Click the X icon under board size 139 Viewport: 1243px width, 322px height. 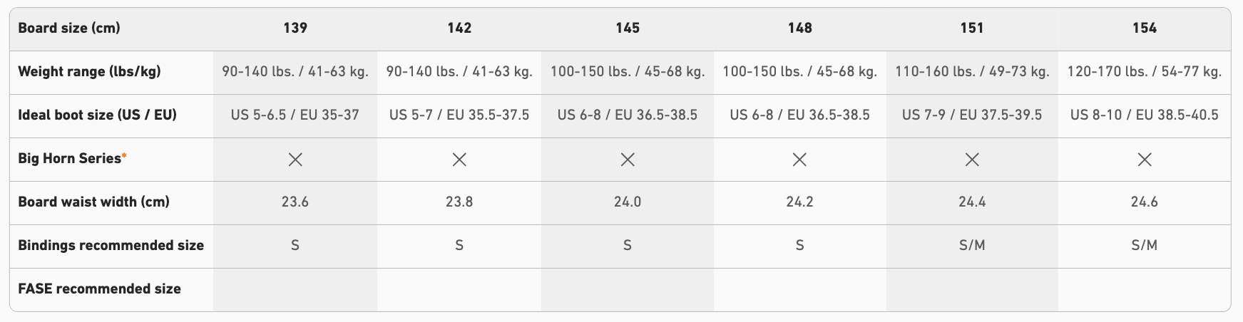point(295,160)
